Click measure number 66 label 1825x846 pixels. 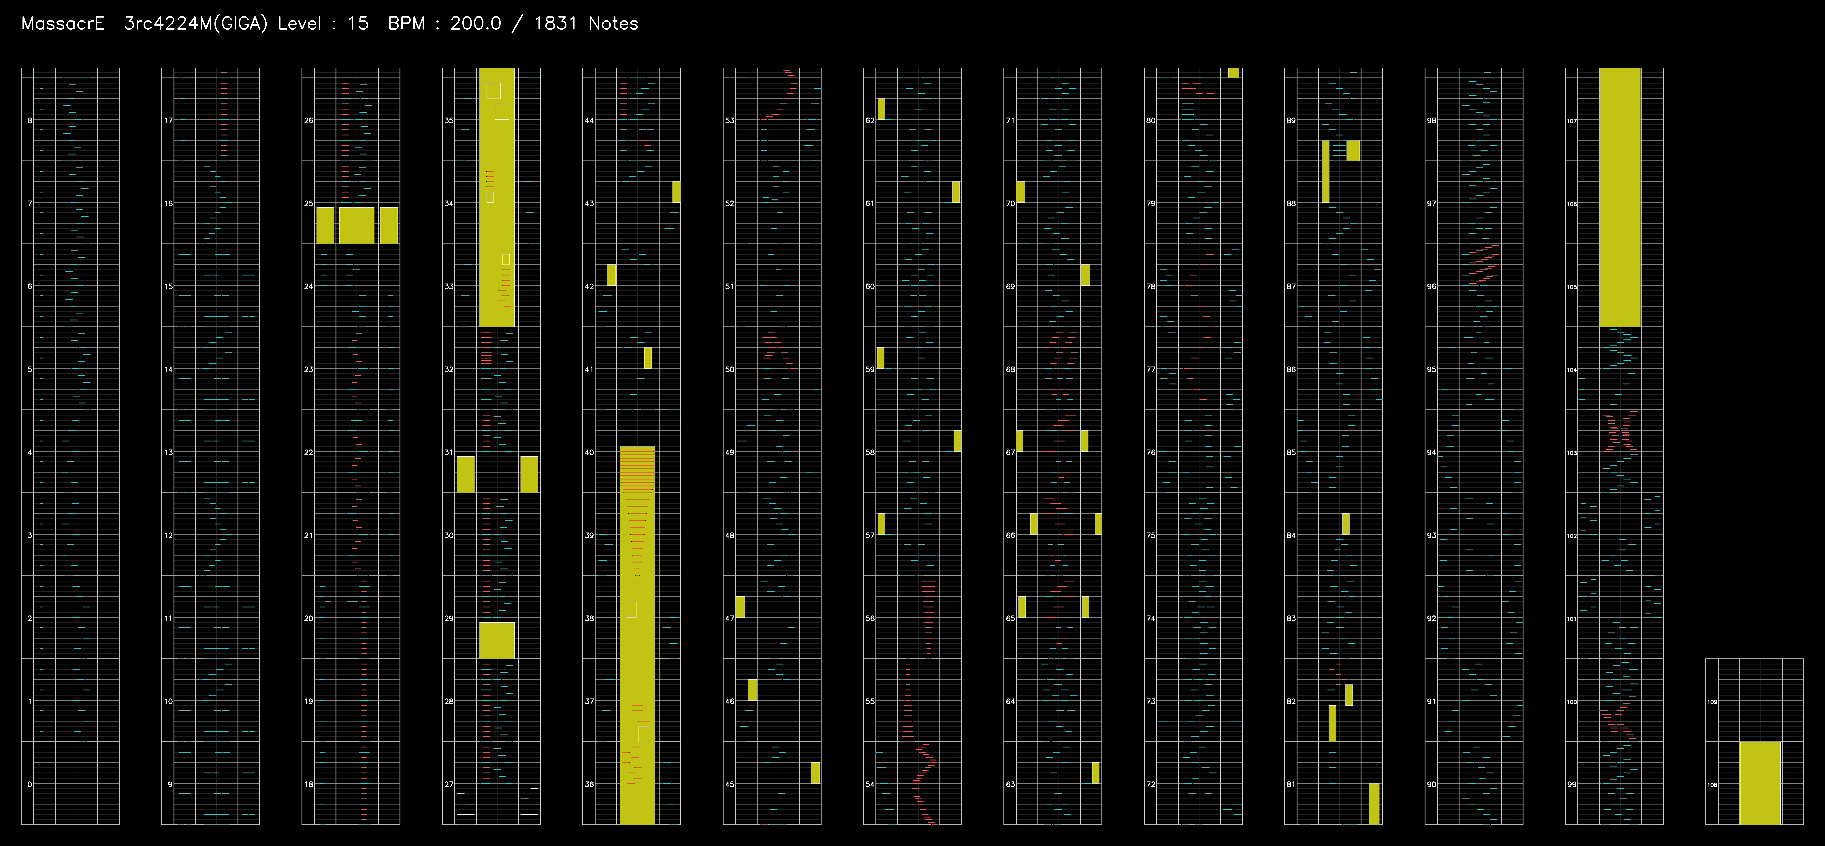pos(1010,535)
